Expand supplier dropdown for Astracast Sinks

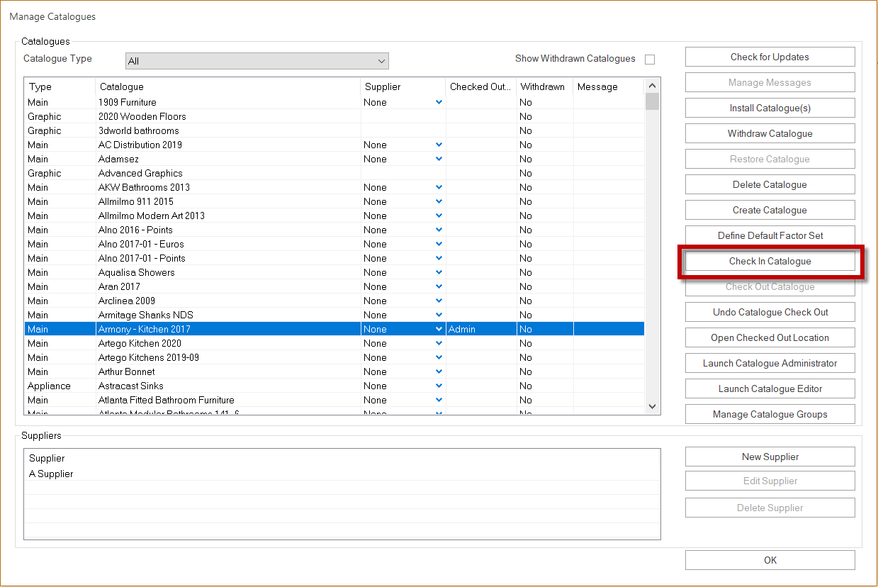[439, 386]
